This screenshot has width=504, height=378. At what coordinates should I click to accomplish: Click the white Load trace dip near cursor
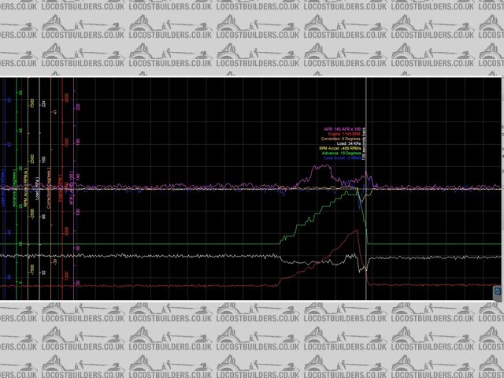(x=361, y=262)
